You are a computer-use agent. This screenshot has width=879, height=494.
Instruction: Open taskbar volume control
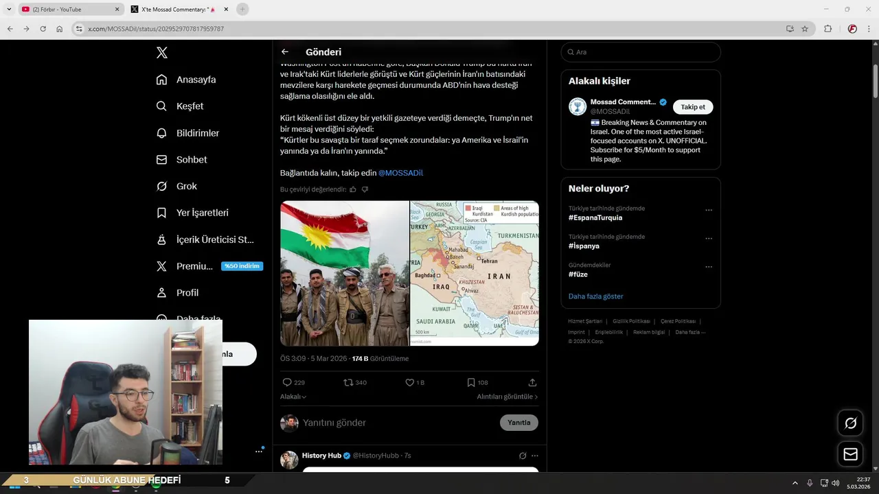(835, 482)
